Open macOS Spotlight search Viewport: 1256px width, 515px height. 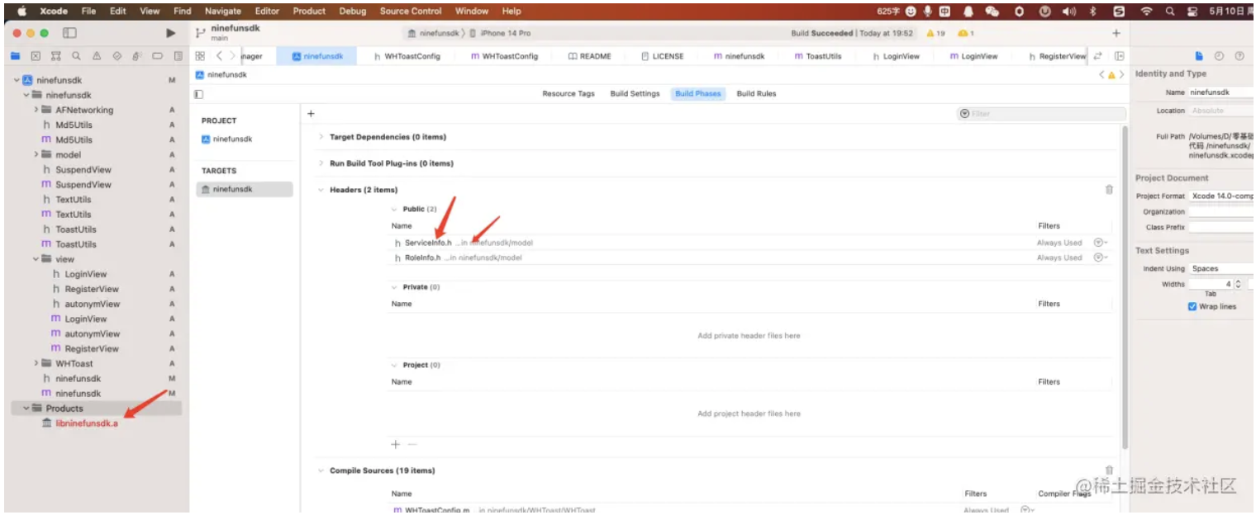1169,11
